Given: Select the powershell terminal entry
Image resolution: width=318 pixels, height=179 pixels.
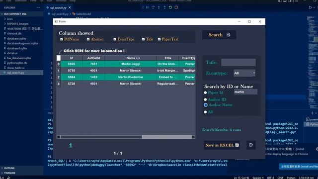Looking at the screenshot, I should coord(312,119).
